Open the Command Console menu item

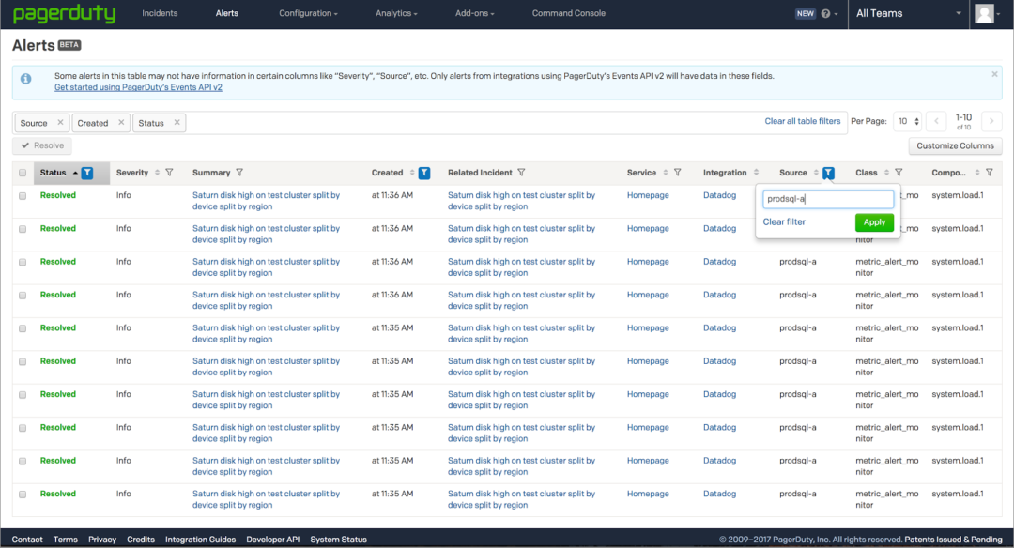[568, 13]
